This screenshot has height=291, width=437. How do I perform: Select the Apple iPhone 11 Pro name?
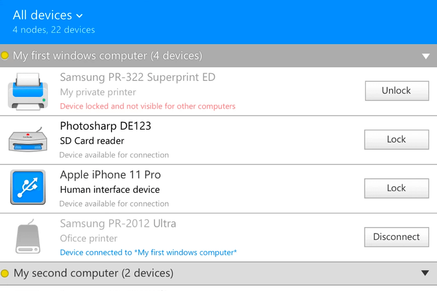(111, 175)
